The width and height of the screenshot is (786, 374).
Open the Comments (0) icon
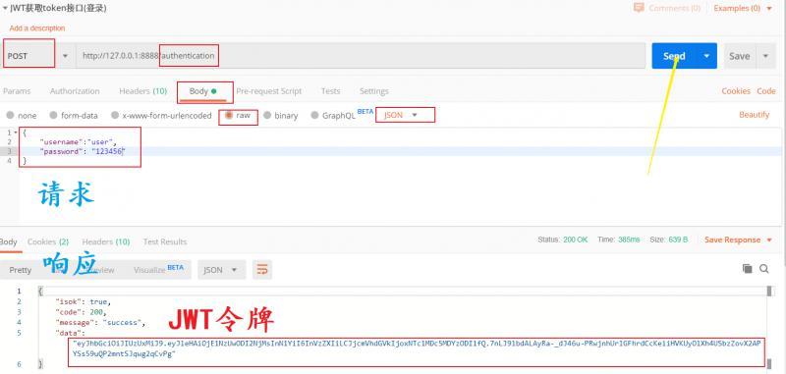pos(639,8)
